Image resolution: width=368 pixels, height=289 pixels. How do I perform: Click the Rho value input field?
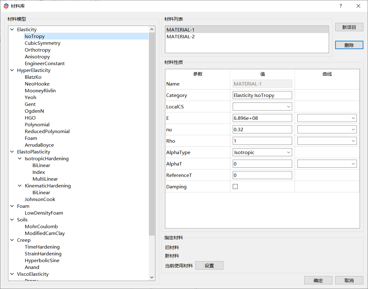pyautogui.click(x=262, y=141)
